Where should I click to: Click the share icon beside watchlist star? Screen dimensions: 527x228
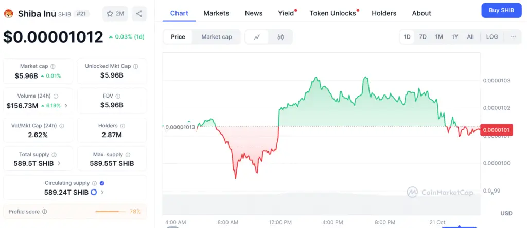(139, 14)
